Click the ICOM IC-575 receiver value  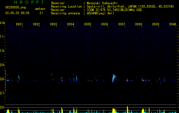click(x=114, y=10)
